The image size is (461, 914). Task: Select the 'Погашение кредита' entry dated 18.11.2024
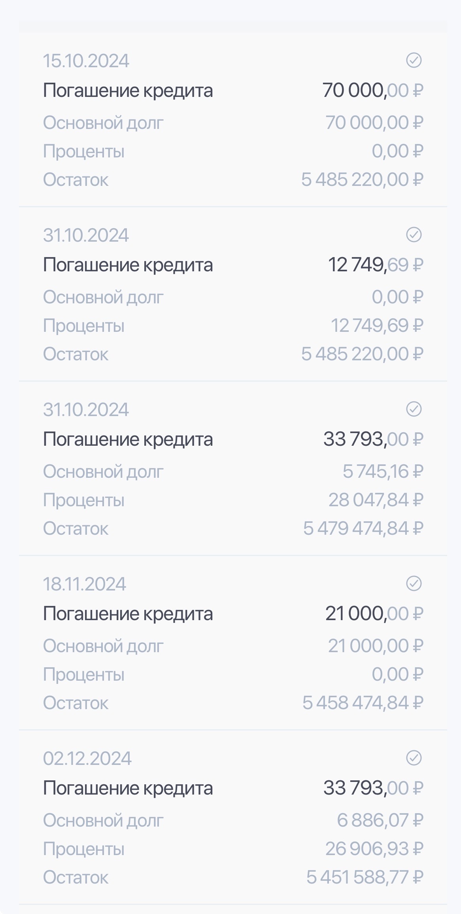click(x=128, y=614)
